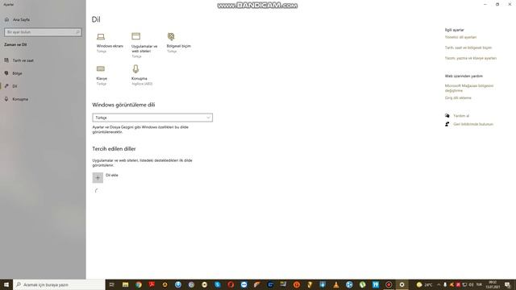Open the notification center icon
516x290 pixels.
[x=507, y=284]
